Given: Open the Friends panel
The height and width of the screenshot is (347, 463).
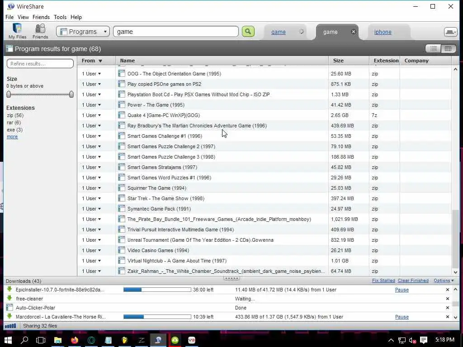Looking at the screenshot, I should point(40,31).
